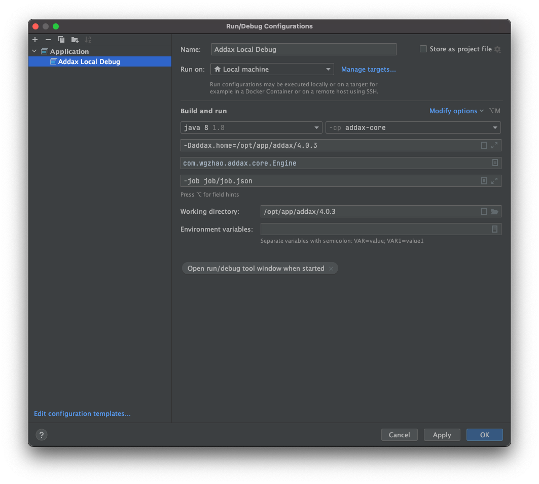Open Edit configuration templates

click(82, 413)
